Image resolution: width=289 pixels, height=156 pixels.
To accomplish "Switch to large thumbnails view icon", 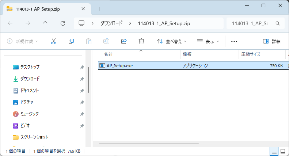I will tap(282, 151).
